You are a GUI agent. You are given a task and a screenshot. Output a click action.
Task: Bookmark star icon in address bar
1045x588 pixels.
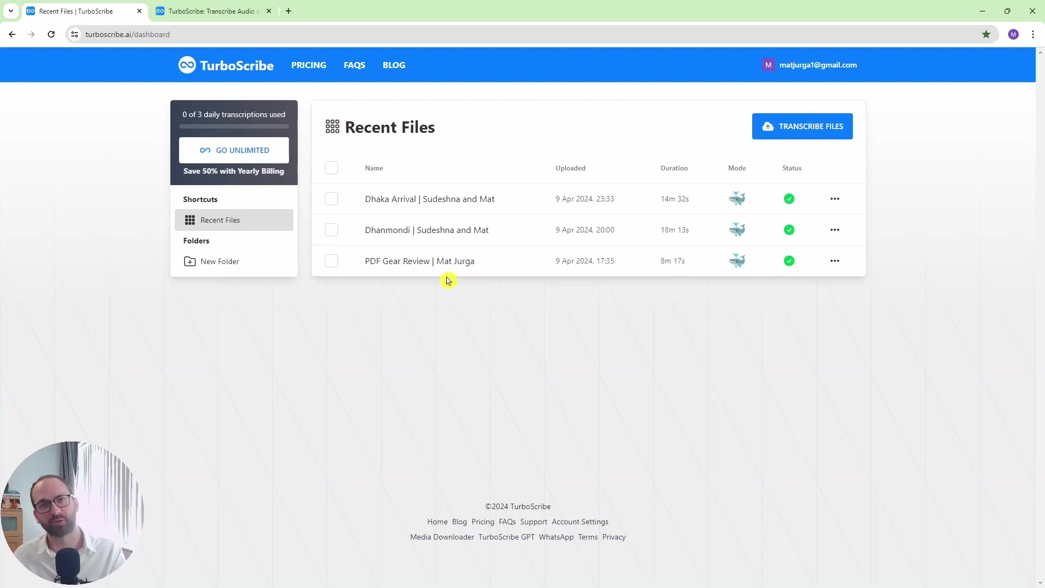tap(986, 34)
